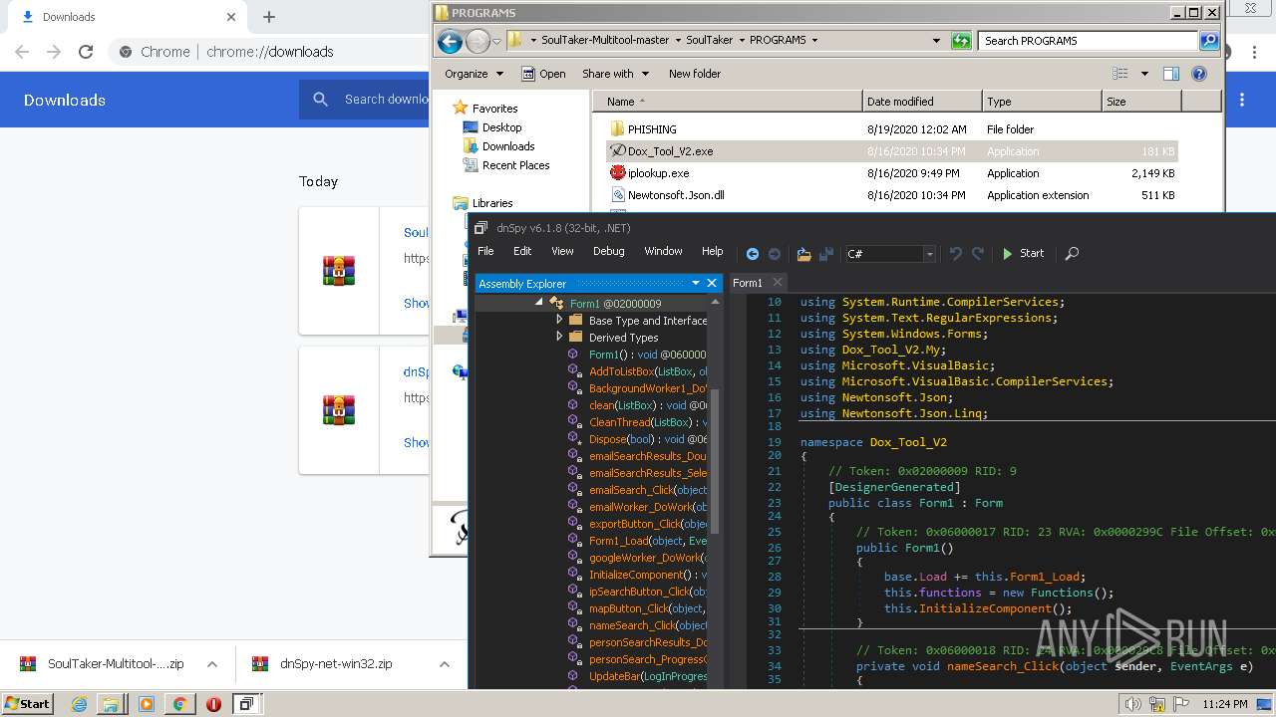
Task: Go back in the PROGRAMS Explorer window
Action: (x=450, y=41)
